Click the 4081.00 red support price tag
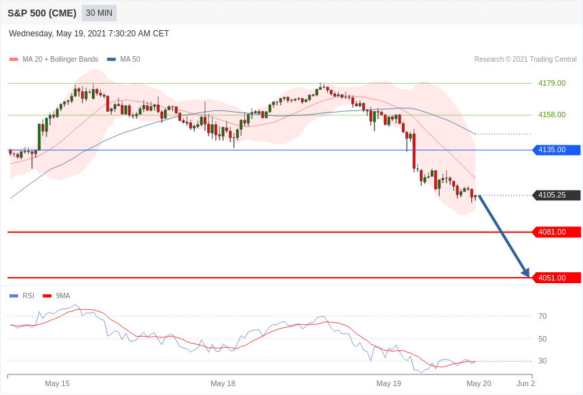 (556, 232)
